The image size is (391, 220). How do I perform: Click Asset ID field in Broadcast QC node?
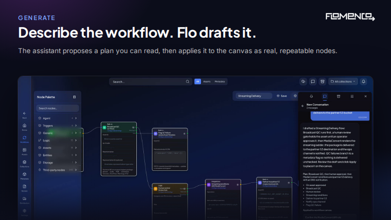click(x=118, y=139)
